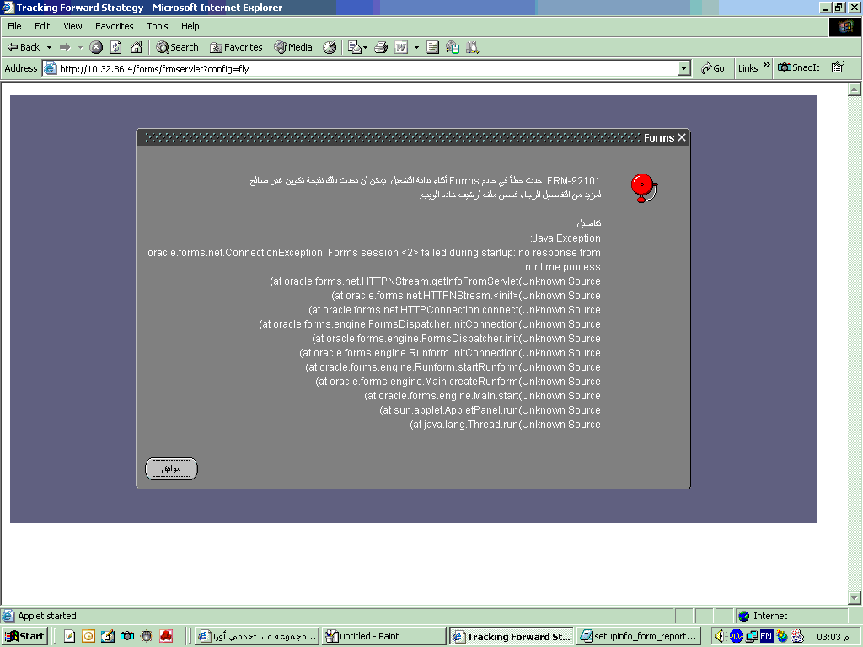863x647 pixels.
Task: Open the Address bar dropdown arrow
Action: [x=684, y=68]
